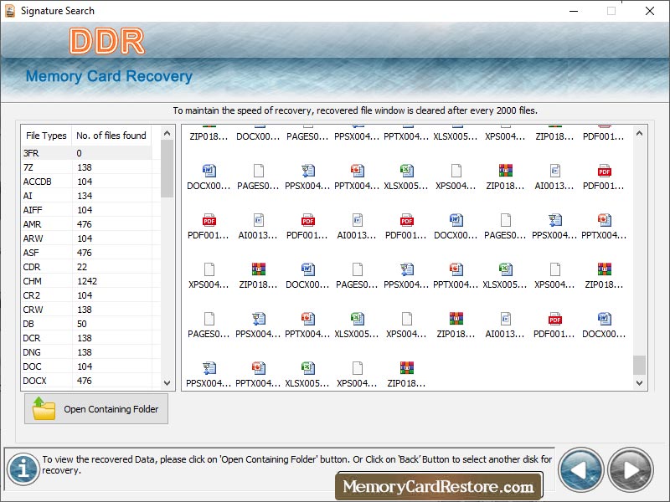Select the AIFF file type row
The width and height of the screenshot is (670, 502).
[x=87, y=210]
